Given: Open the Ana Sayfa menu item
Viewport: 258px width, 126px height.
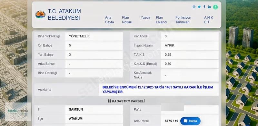Looking at the screenshot, I should coord(109,20).
